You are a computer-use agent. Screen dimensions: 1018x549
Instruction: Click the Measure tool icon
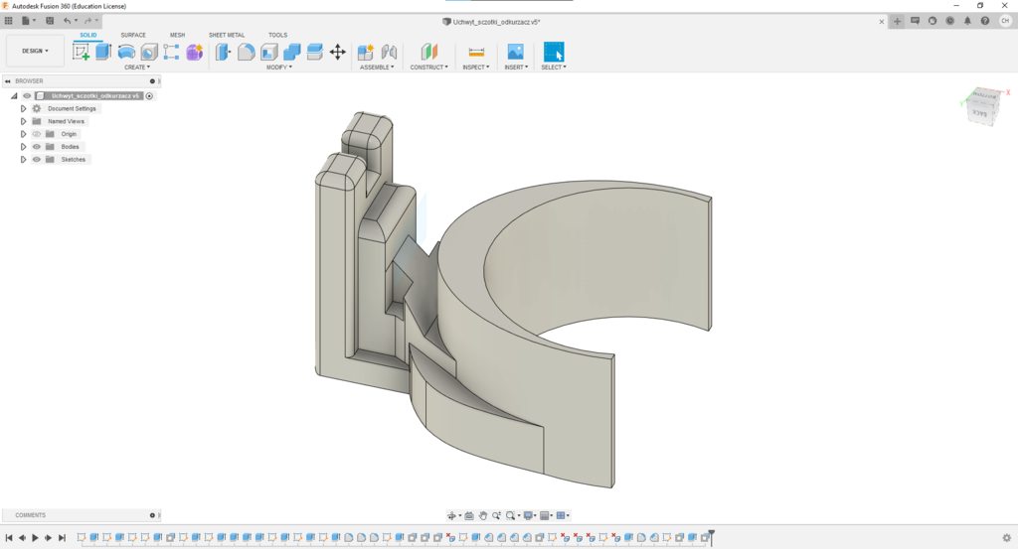[x=476, y=52]
